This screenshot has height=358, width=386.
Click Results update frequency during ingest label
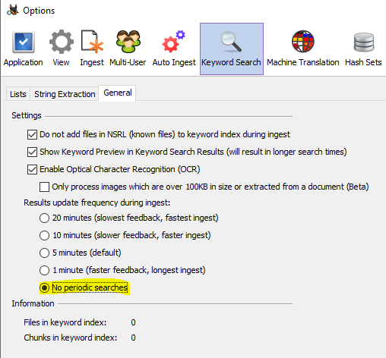coord(97,203)
